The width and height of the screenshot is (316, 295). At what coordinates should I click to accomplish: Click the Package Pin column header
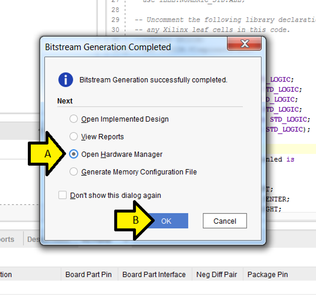(x=267, y=274)
